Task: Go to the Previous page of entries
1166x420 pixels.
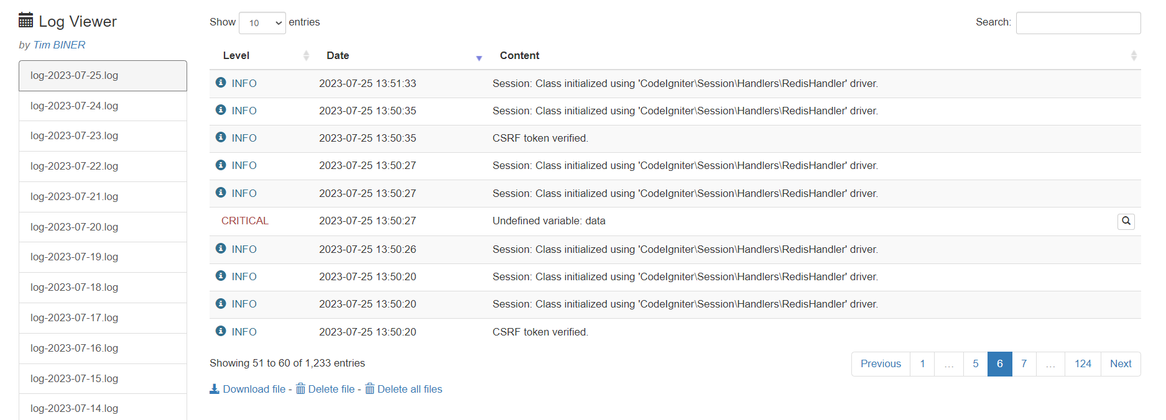Action: [880, 364]
